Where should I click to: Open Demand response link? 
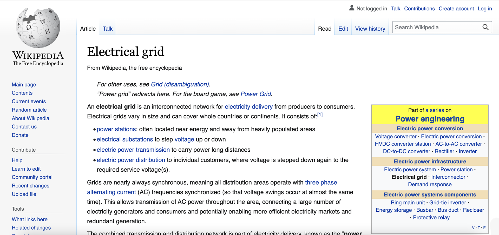(x=430, y=184)
